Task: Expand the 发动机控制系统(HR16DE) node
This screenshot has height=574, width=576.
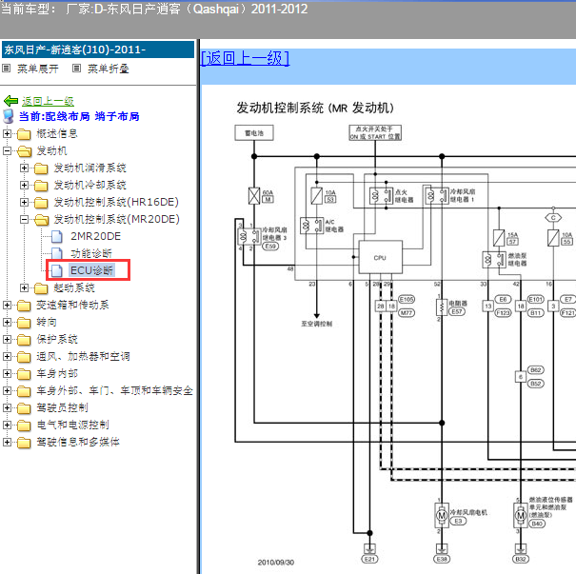Action: 24,202
